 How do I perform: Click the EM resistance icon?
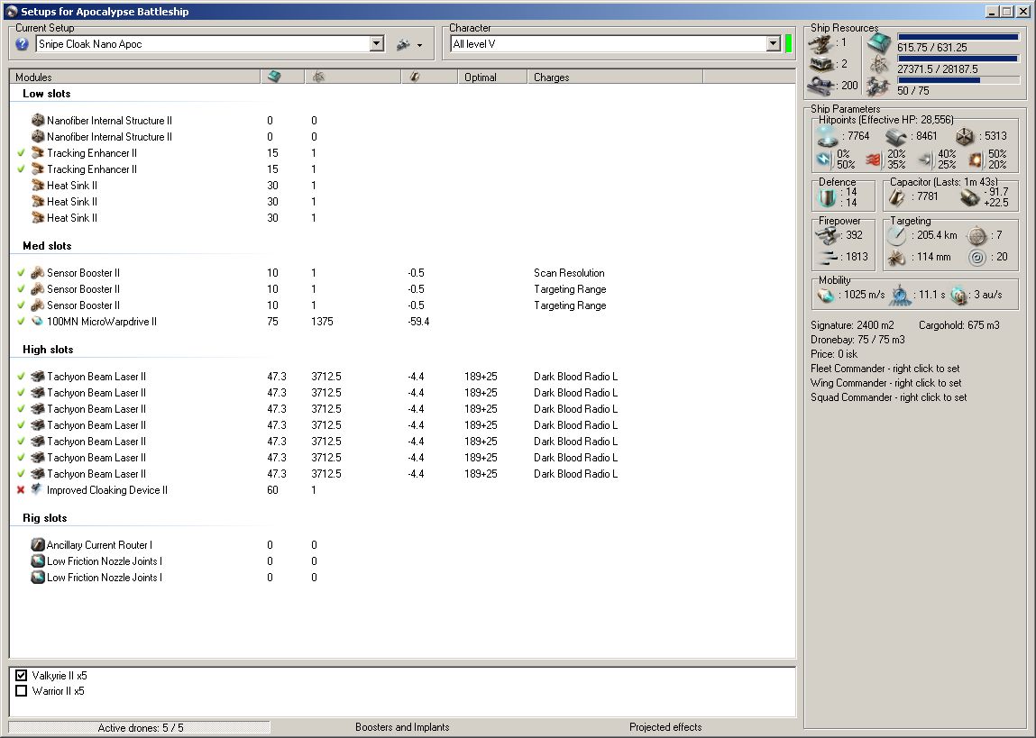pyautogui.click(x=825, y=159)
